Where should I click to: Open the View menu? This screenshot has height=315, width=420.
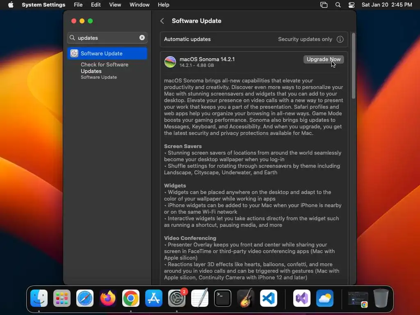115,5
